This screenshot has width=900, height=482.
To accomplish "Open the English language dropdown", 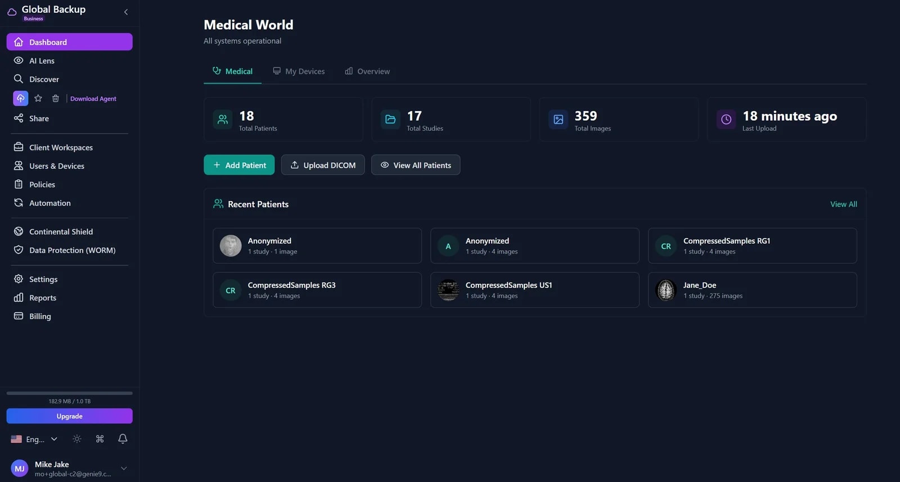I will [34, 439].
